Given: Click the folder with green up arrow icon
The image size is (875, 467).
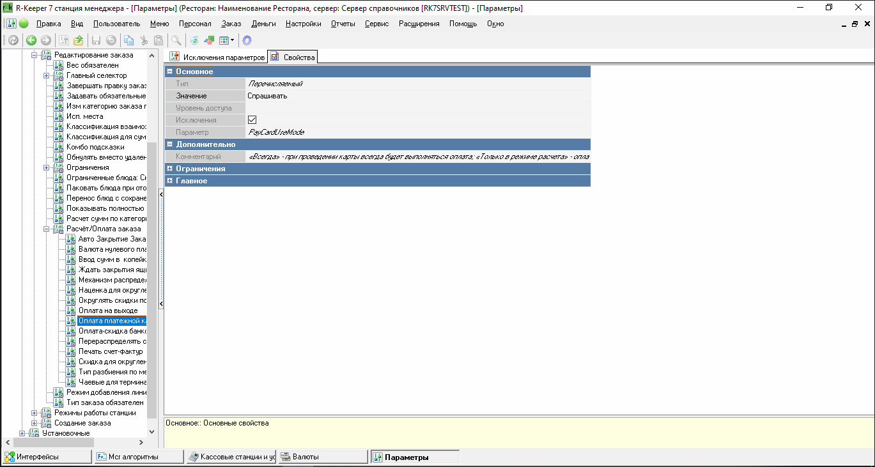Looking at the screenshot, I should [x=79, y=40].
